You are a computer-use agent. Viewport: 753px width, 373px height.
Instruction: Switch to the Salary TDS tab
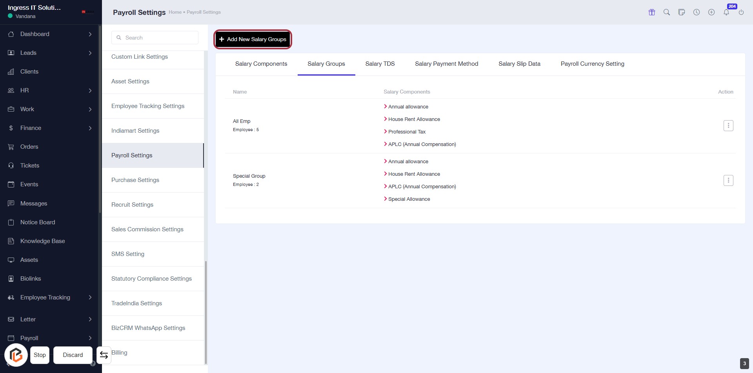tap(380, 64)
